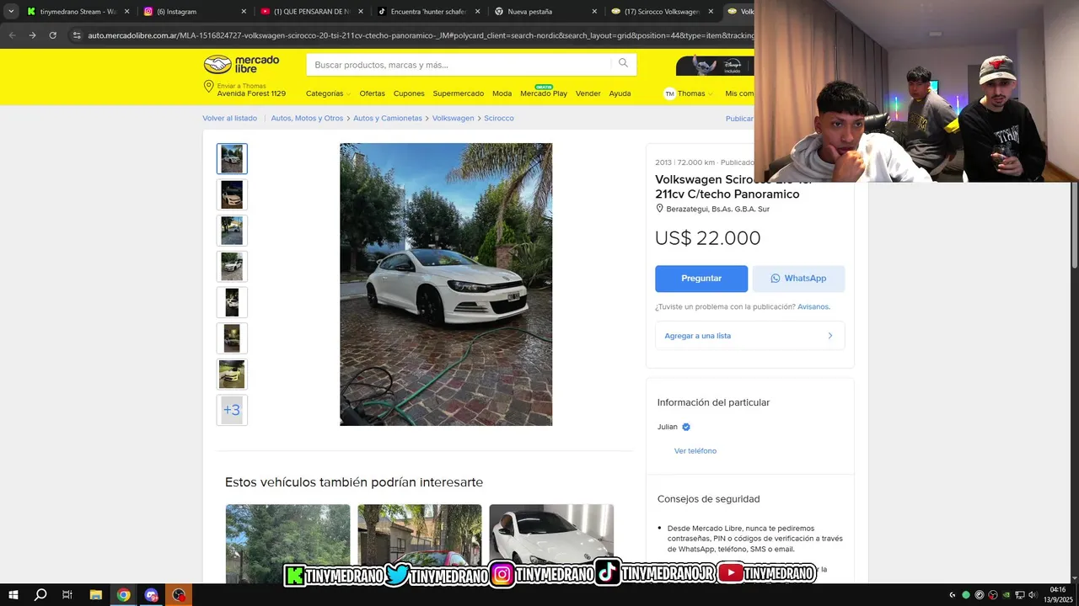Open the Volkswagen breadcrumb link

[x=453, y=119]
